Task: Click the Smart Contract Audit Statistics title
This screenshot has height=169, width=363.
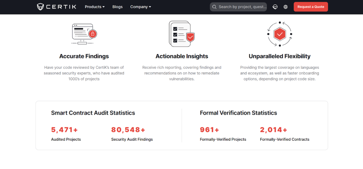Action: coord(93,113)
